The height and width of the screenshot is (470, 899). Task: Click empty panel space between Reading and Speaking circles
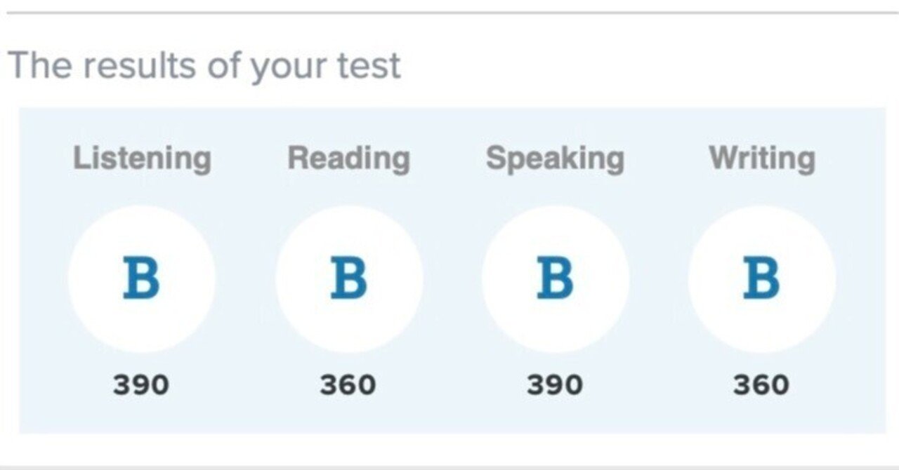[452, 278]
